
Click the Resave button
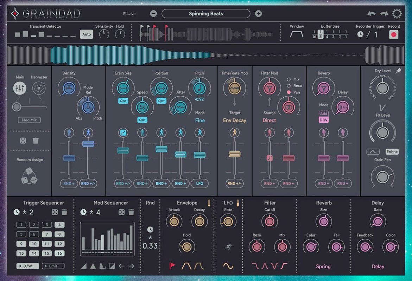tap(129, 14)
